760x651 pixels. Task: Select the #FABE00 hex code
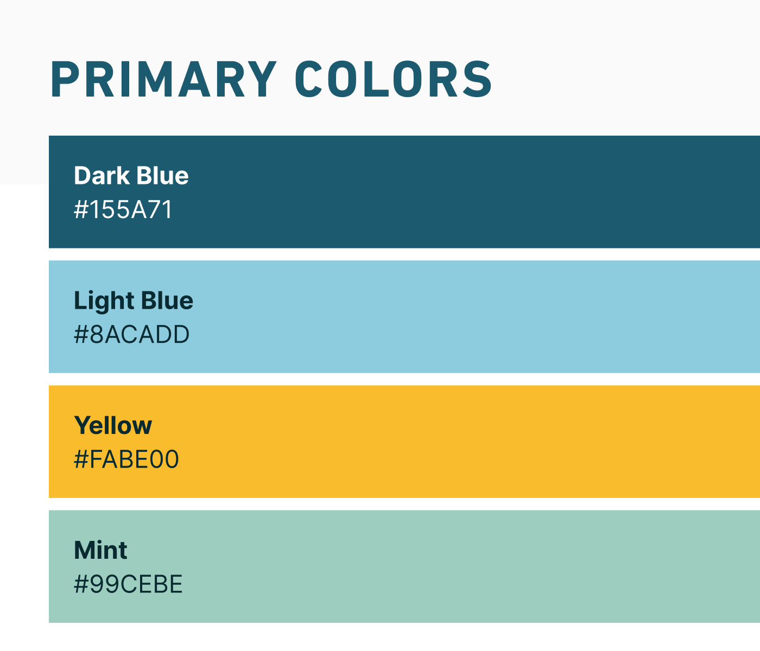(126, 459)
